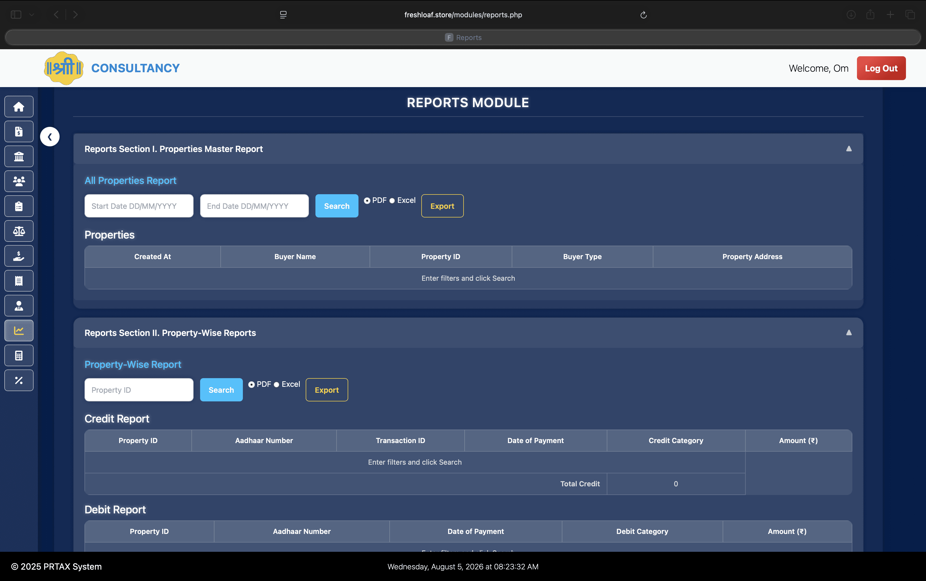Viewport: 926px width, 581px height.
Task: Open the clipboard list sidebar icon
Action: coord(19,206)
